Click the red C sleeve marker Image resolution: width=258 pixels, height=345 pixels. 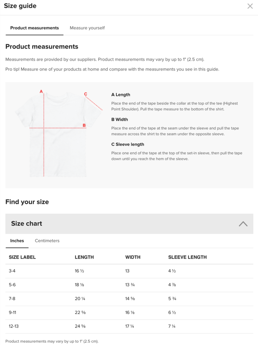tap(86, 94)
